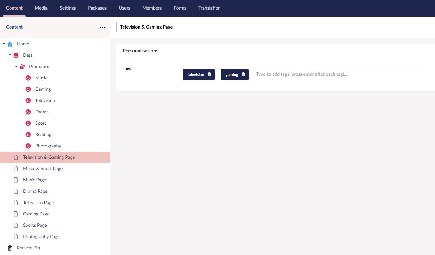Image resolution: width=435 pixels, height=255 pixels.
Task: Click the gaming tag chip label
Action: tap(232, 74)
